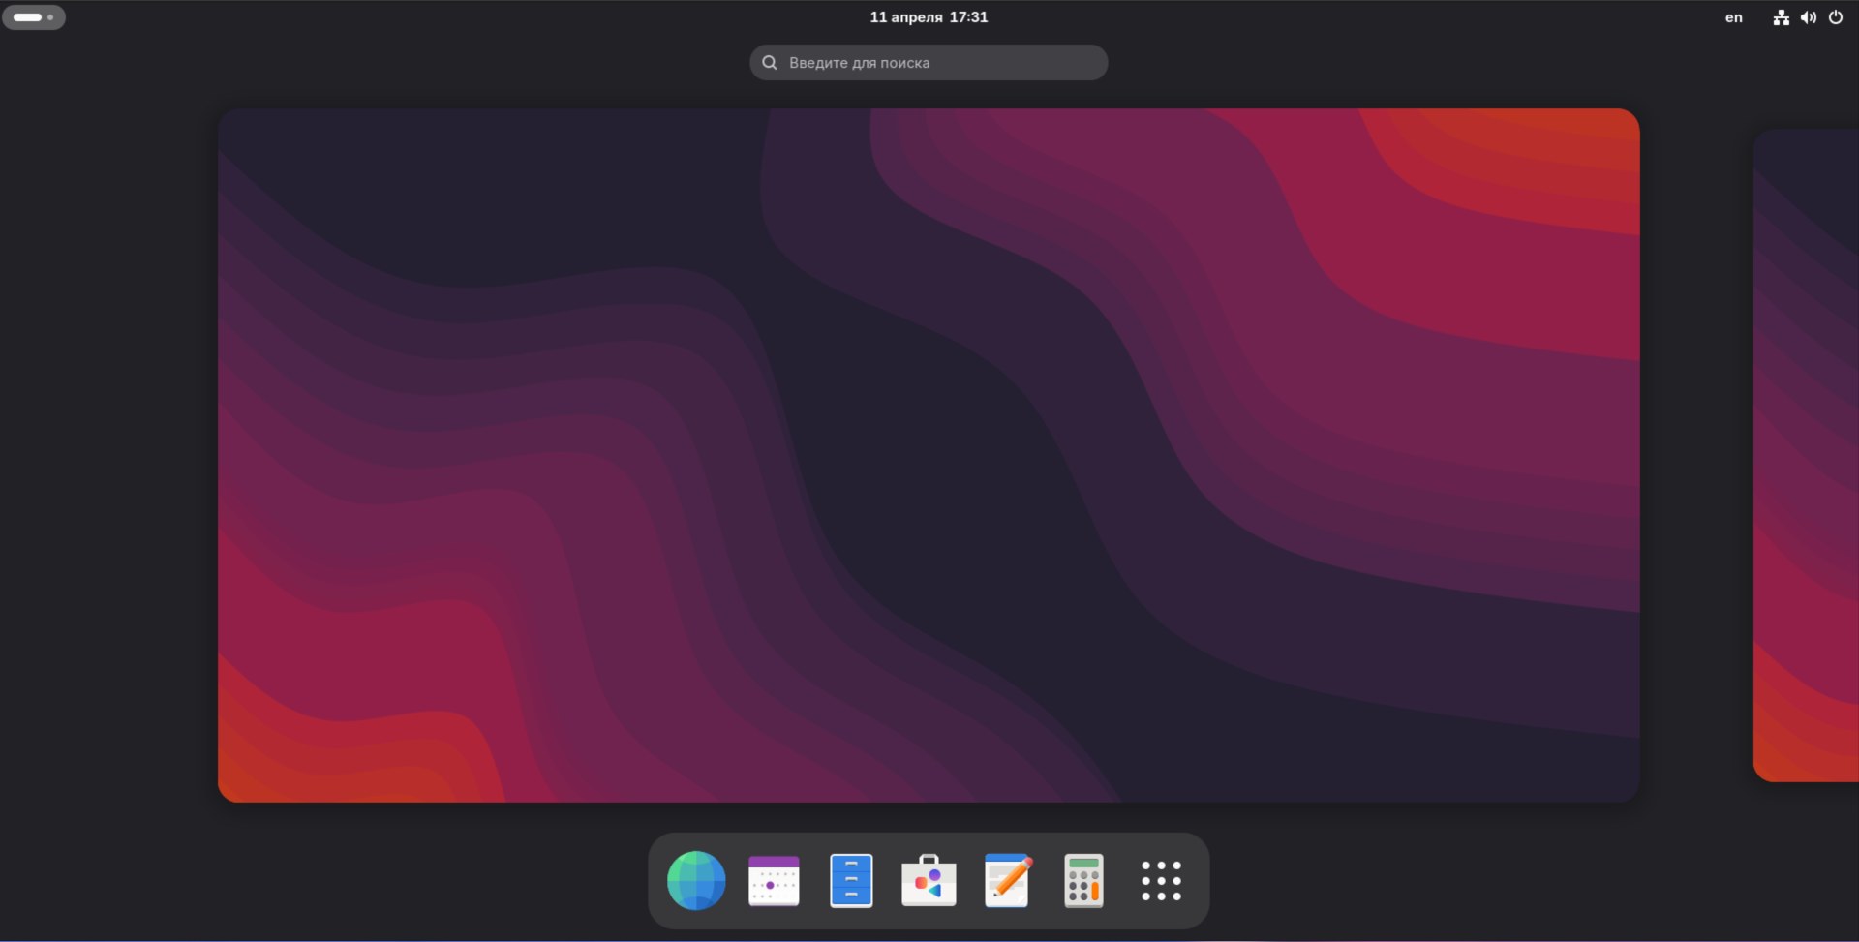Launch the Calendar app from dock

(774, 881)
